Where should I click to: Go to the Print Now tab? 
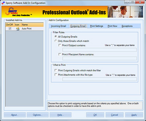coord(112,26)
